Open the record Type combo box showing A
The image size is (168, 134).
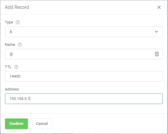tap(84, 32)
